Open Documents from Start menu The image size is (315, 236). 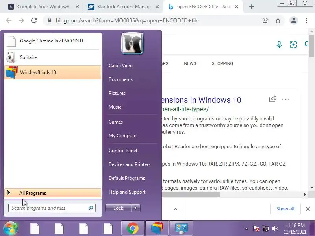120,79
